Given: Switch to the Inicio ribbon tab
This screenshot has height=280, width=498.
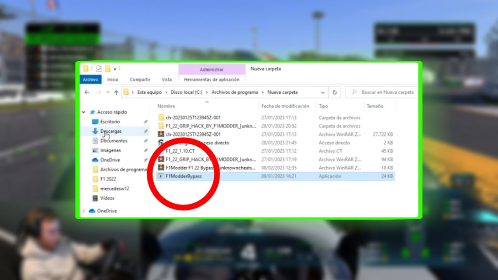Looking at the screenshot, I should (112, 79).
